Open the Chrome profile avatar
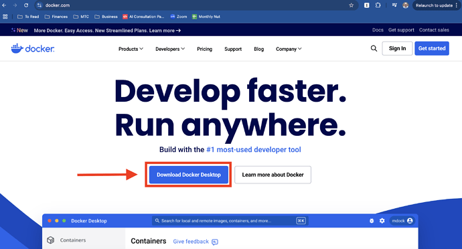 click(406, 5)
